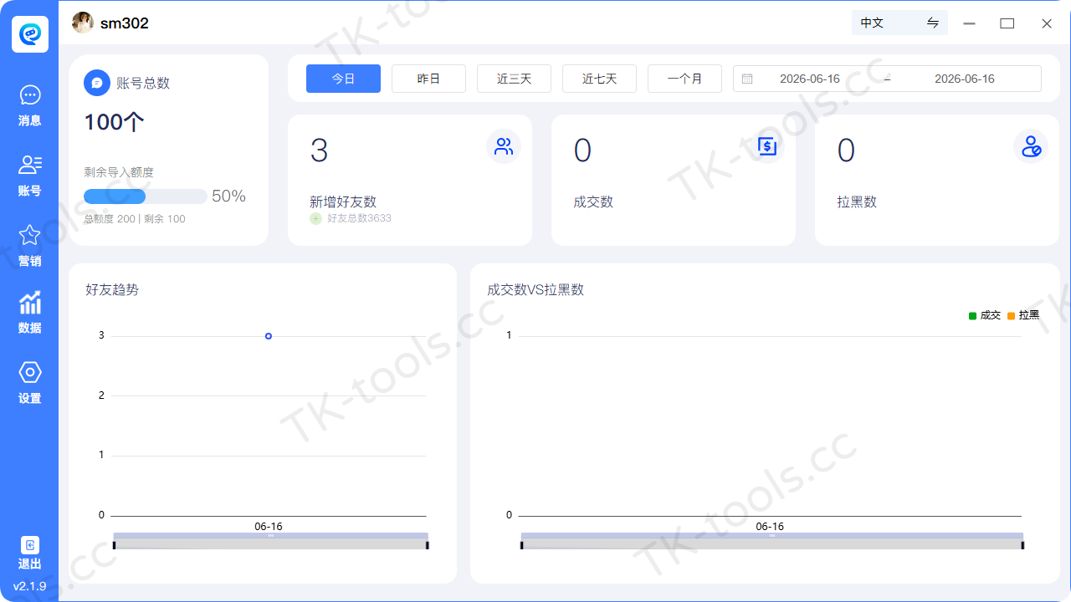Click right handle of 成交数VS拉黑数 zoom slider
Screen dimensions: 1071x602
click(x=1022, y=545)
